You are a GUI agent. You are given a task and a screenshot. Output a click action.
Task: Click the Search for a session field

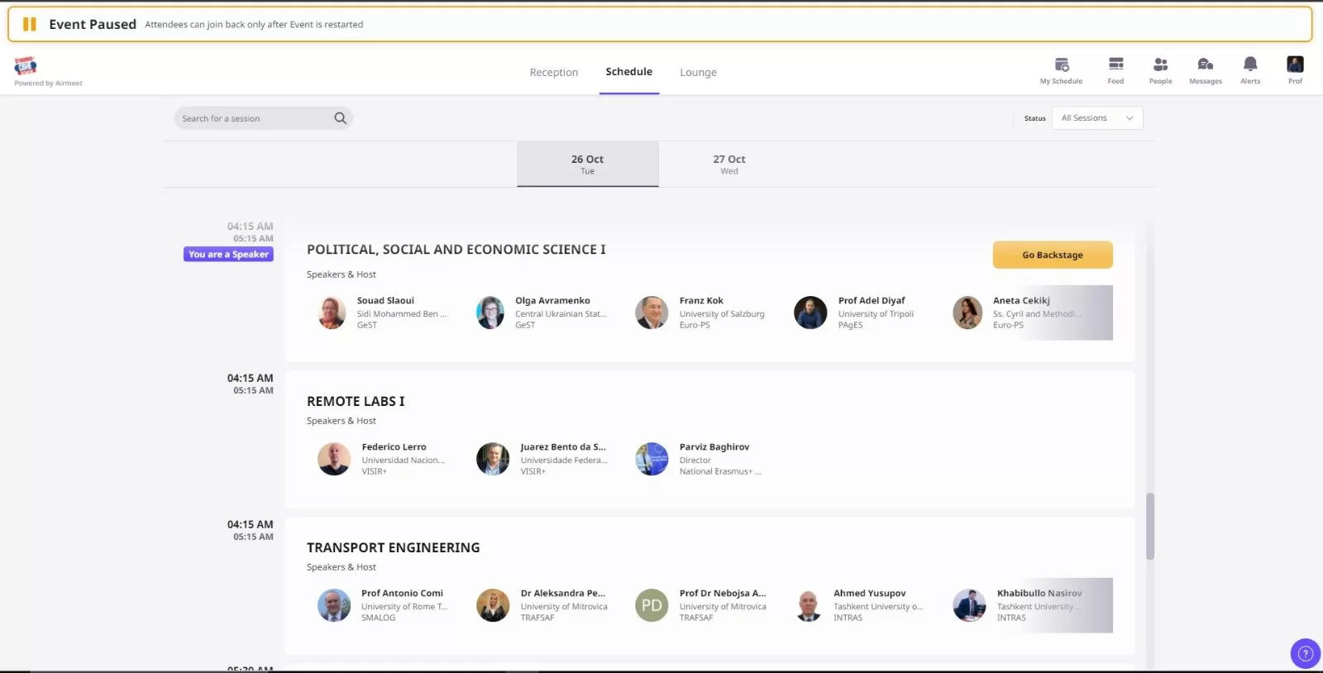pos(252,118)
